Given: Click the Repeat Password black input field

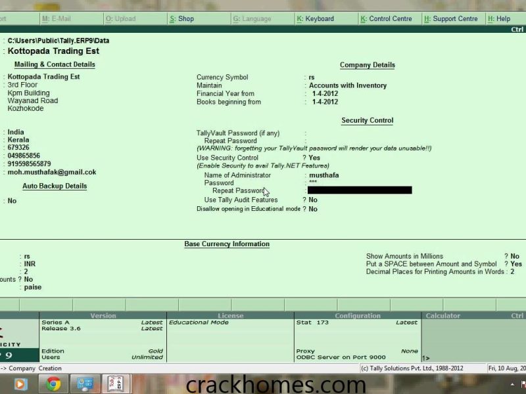Looking at the screenshot, I should pyautogui.click(x=360, y=190).
